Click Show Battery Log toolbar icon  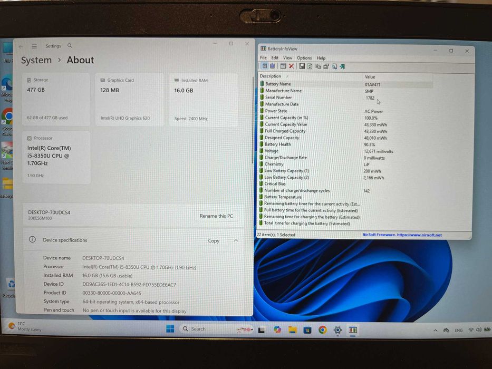[272, 66]
